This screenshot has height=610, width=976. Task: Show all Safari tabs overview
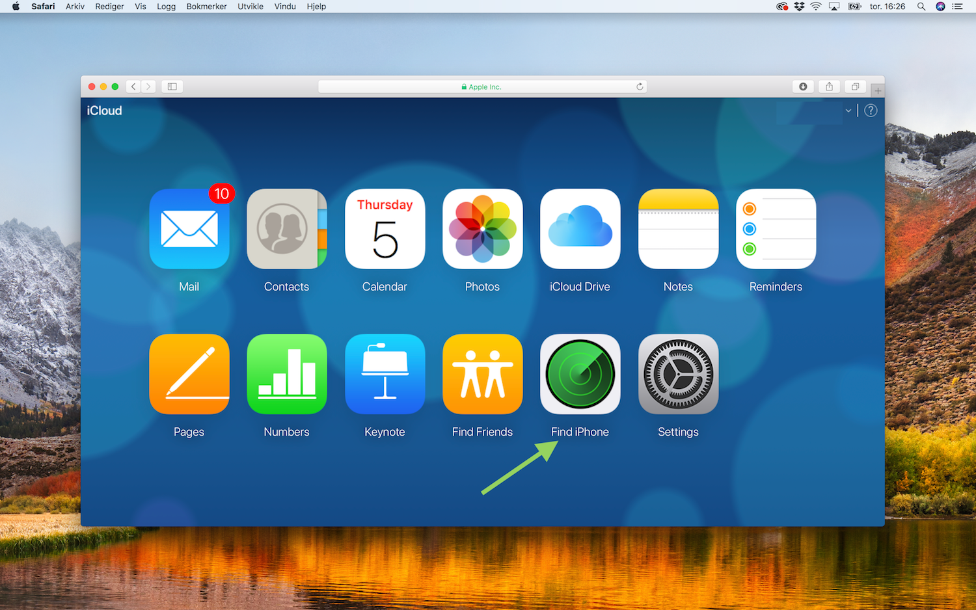click(x=855, y=86)
